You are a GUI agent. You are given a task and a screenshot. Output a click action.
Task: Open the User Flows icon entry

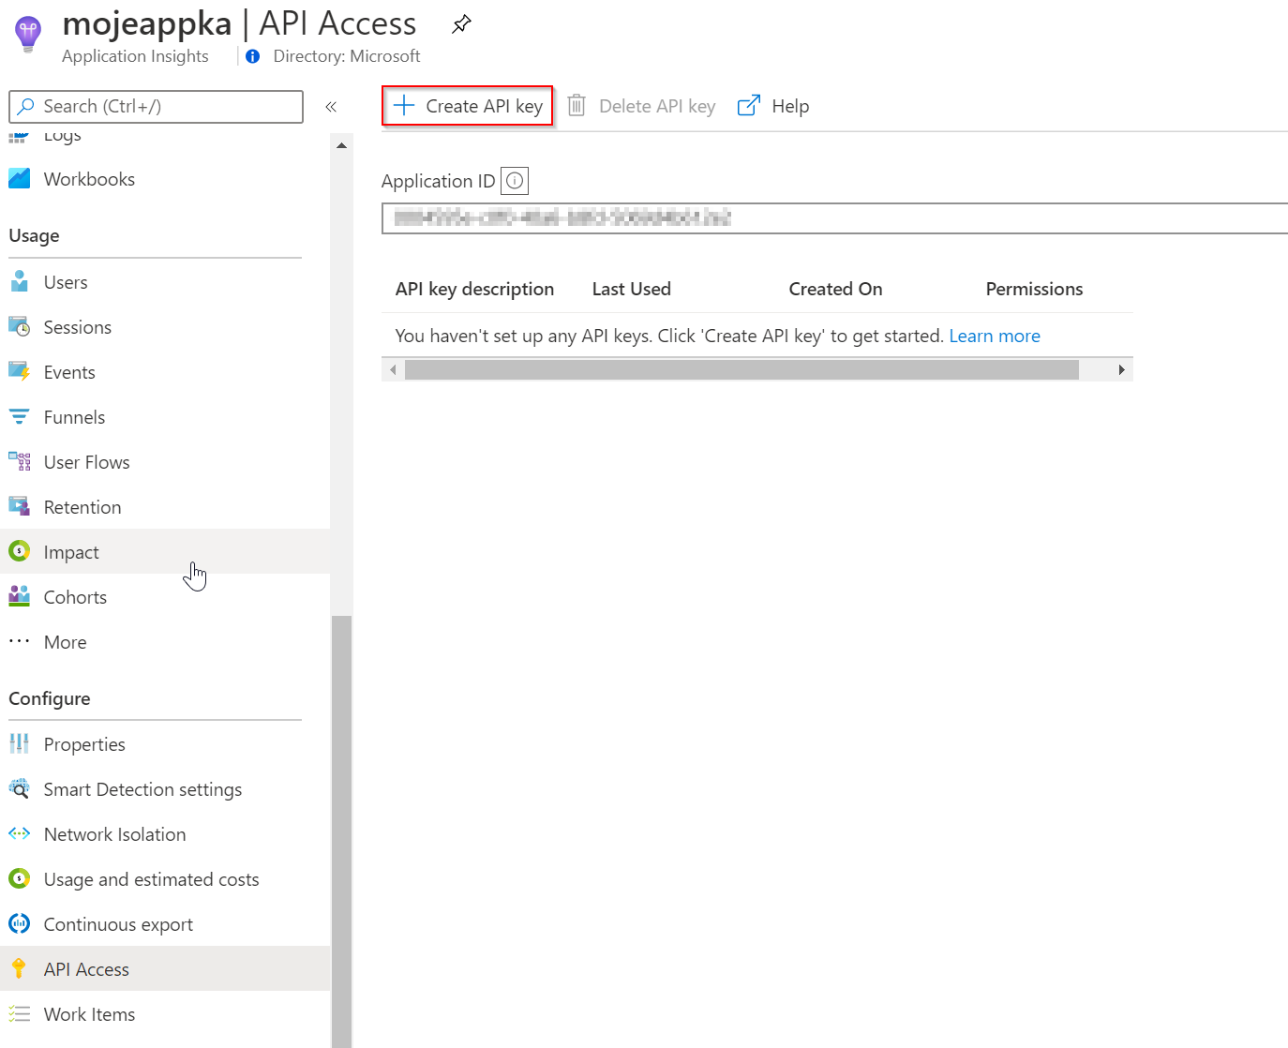pyautogui.click(x=19, y=462)
